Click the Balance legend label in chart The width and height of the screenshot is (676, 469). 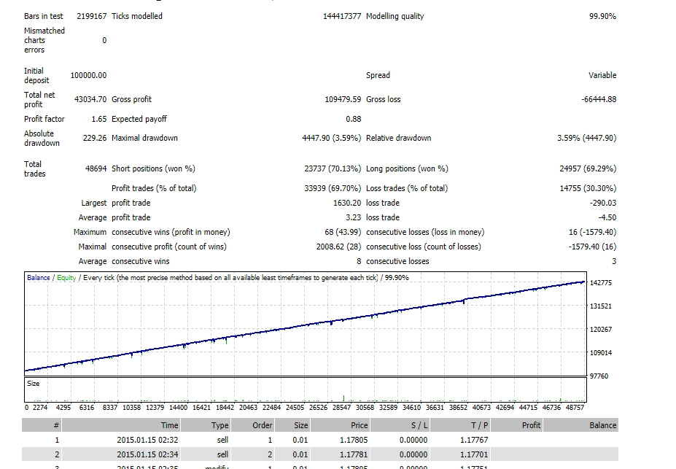pyautogui.click(x=39, y=278)
